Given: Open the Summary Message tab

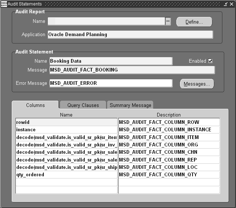Looking at the screenshot, I should pyautogui.click(x=130, y=105).
